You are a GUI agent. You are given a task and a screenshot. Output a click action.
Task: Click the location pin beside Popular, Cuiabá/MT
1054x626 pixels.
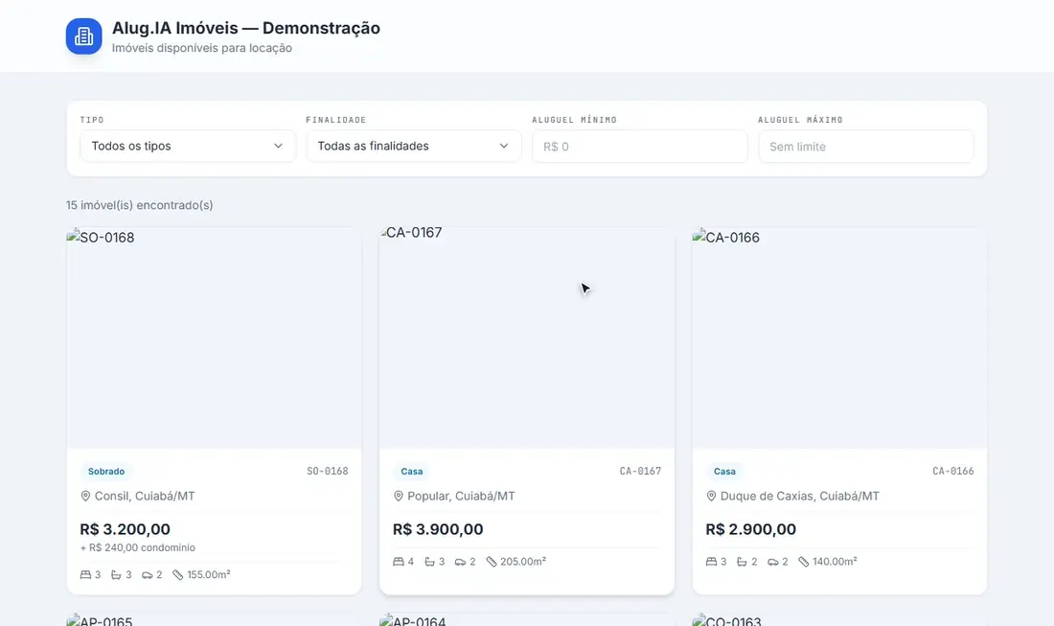point(398,497)
